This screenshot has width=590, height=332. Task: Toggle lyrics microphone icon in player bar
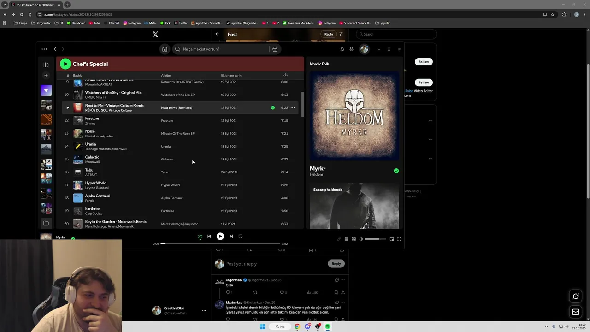[339, 239]
